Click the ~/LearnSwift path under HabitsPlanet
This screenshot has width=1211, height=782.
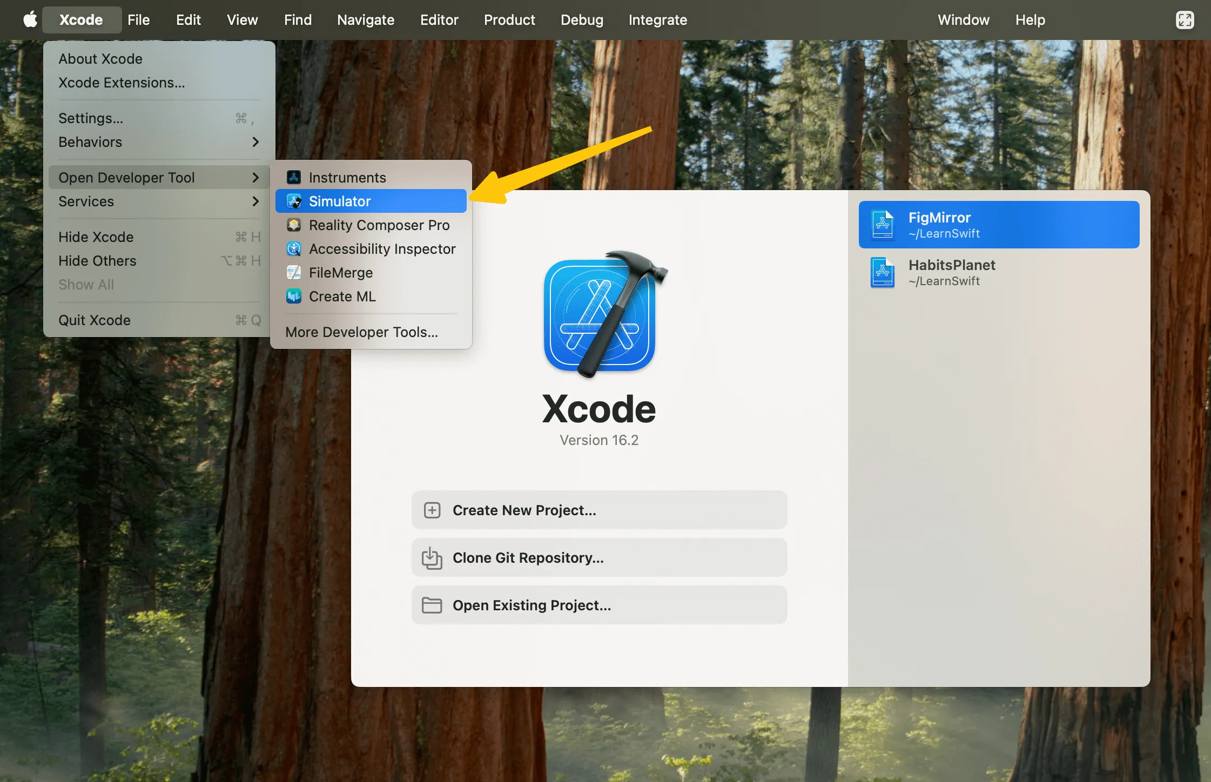pyautogui.click(x=944, y=281)
